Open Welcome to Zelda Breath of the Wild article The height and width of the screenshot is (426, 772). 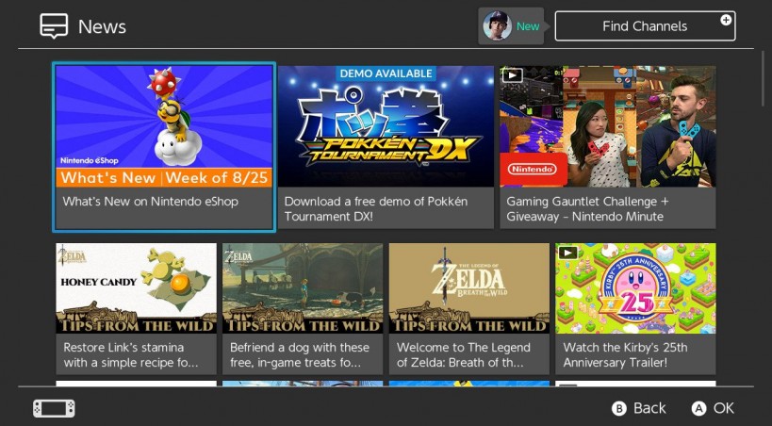[468, 309]
